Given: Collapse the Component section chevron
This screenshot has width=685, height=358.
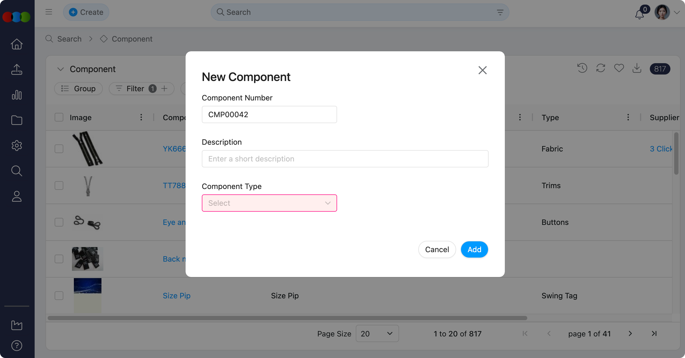Looking at the screenshot, I should [x=61, y=69].
